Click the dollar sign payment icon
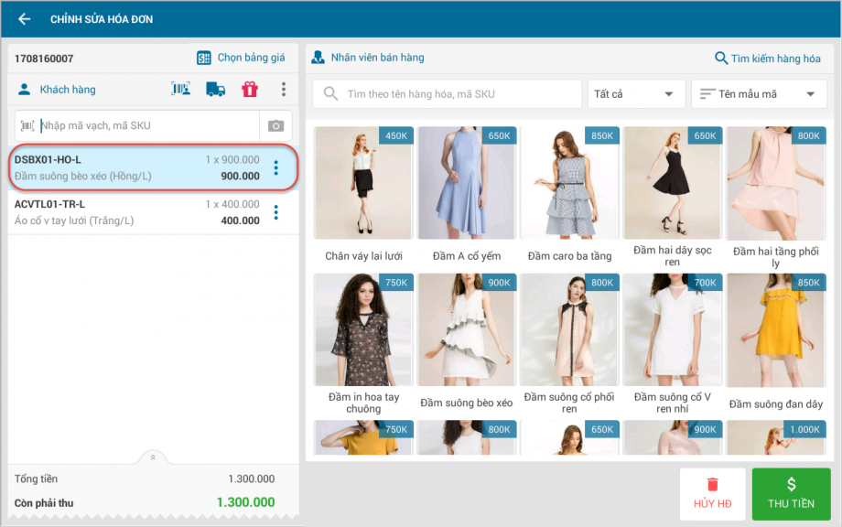The width and height of the screenshot is (842, 527). coord(792,484)
